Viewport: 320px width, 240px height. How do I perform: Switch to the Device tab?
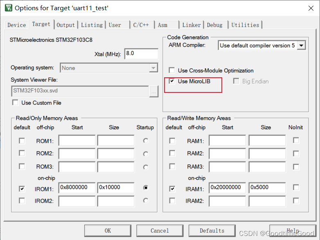coord(17,25)
